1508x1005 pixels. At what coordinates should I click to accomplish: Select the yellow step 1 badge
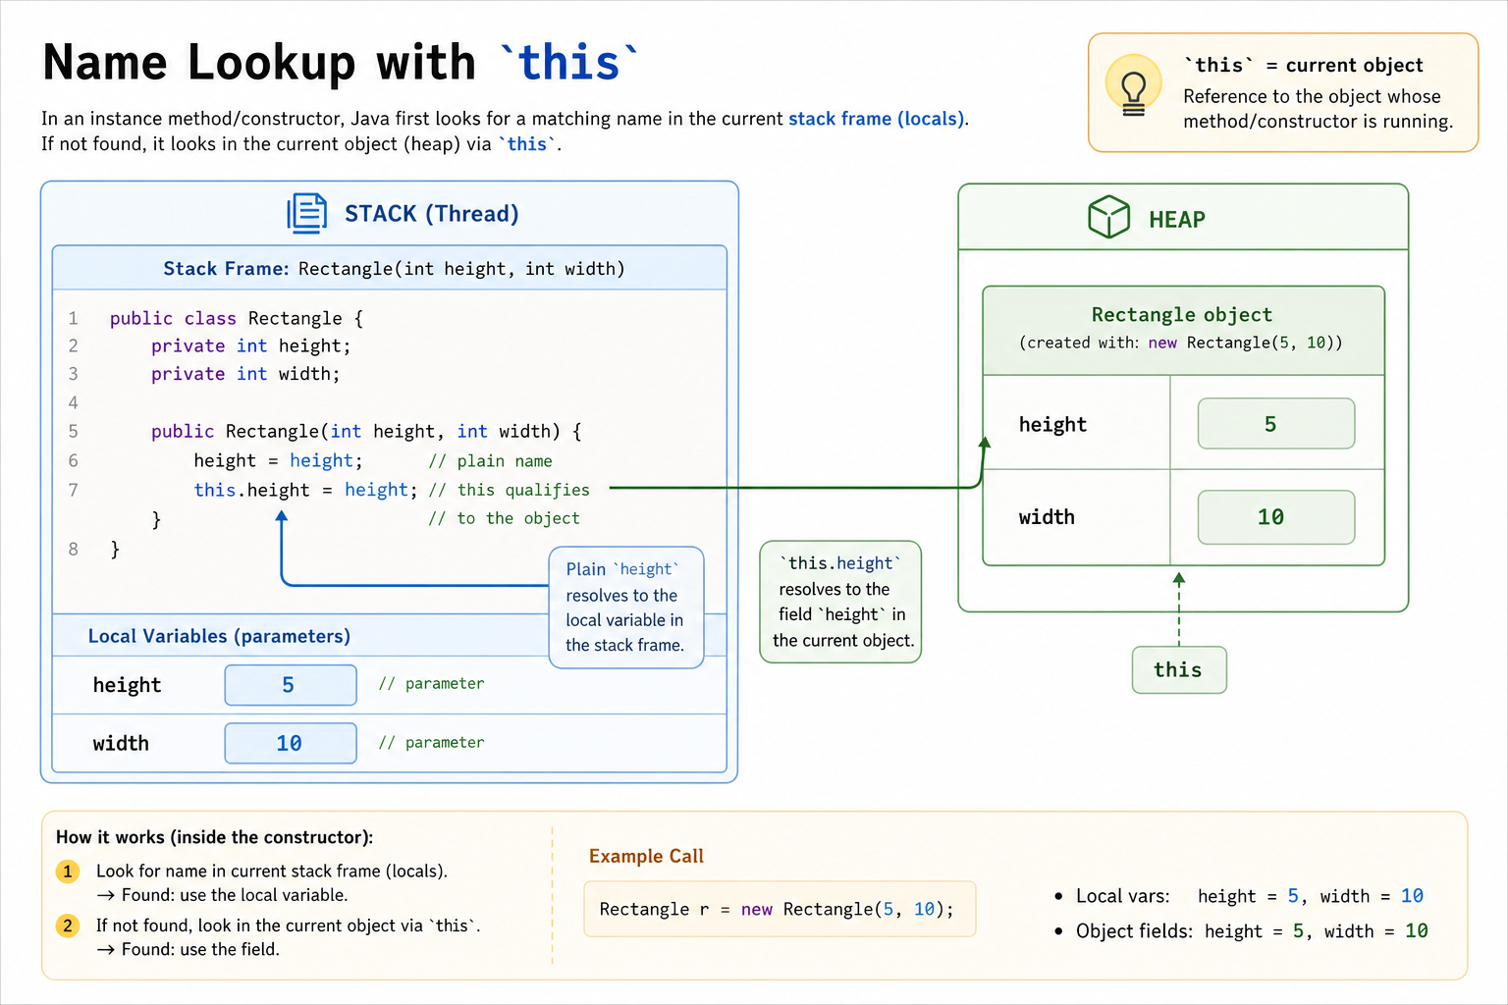[x=68, y=872]
